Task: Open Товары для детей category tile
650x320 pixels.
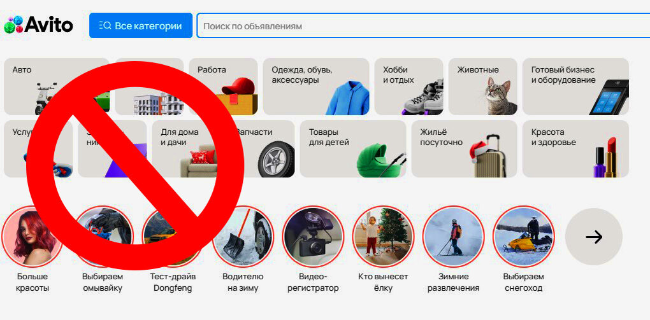Action: click(353, 149)
